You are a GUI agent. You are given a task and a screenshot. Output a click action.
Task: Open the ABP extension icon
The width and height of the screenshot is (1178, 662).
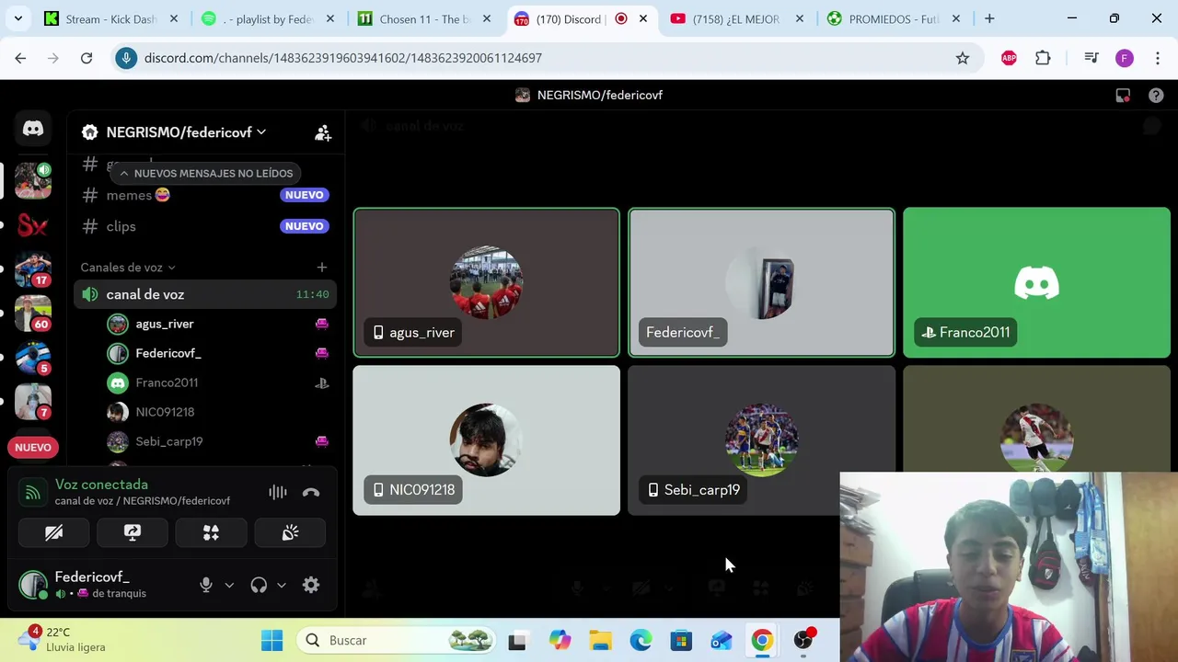click(x=1009, y=58)
